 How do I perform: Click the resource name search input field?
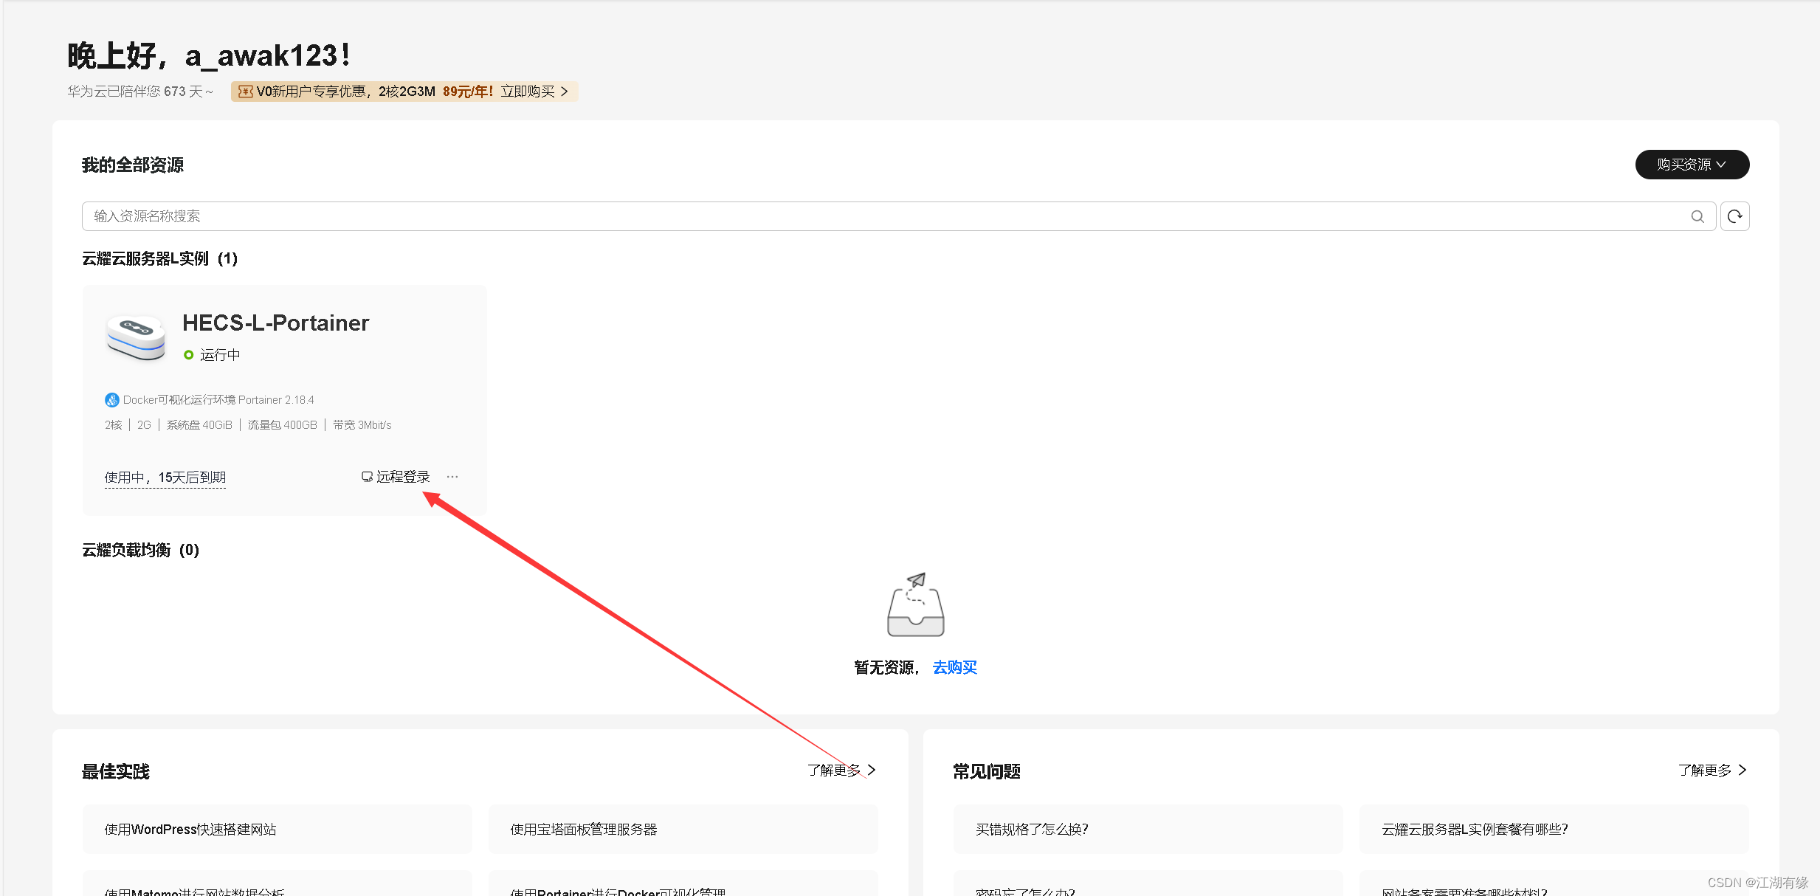tap(517, 216)
